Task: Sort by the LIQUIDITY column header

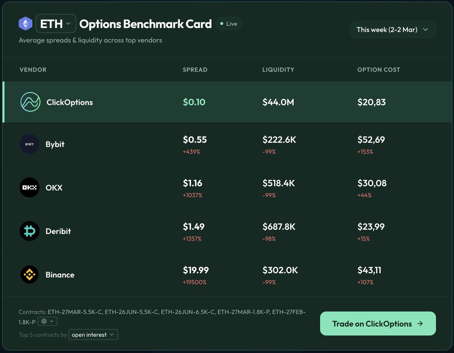Action: tap(278, 70)
